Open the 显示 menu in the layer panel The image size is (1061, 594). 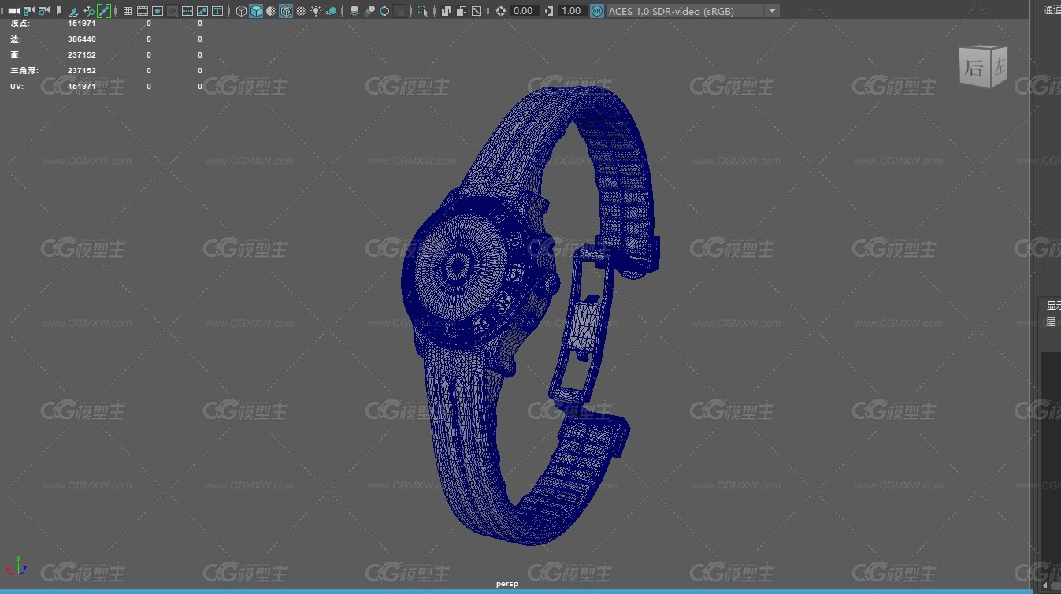[1053, 305]
